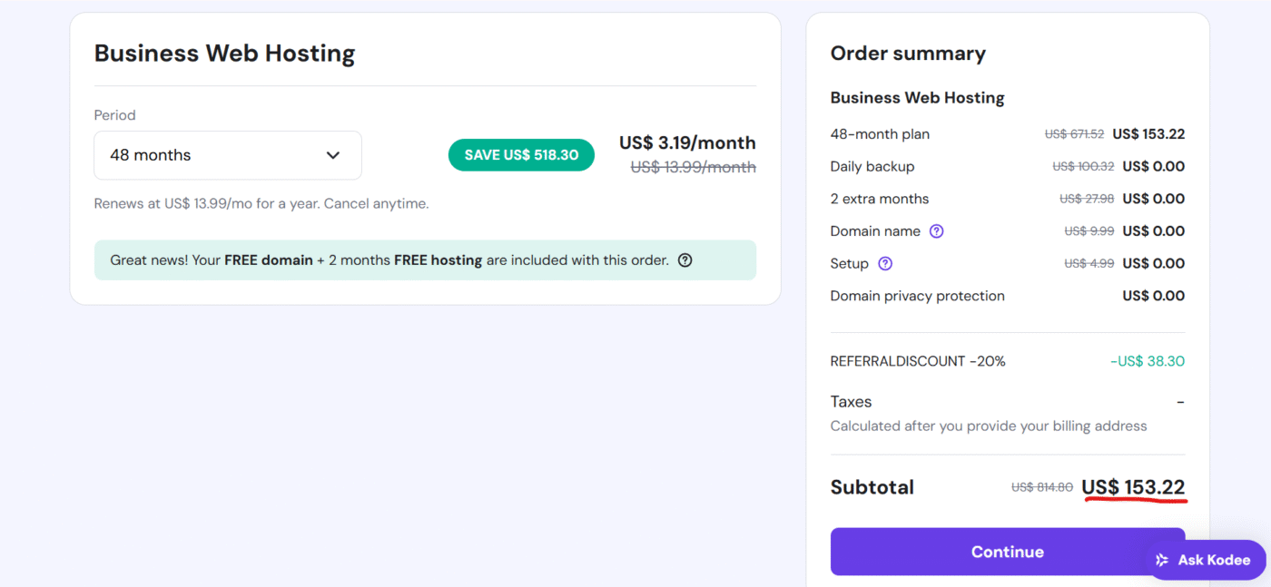The height and width of the screenshot is (587, 1271).
Task: Select the US$ 3.19/month price text
Action: tap(687, 142)
